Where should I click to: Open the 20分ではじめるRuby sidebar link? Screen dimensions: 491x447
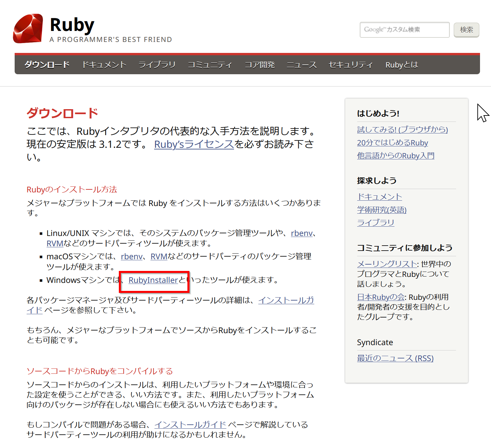pos(392,143)
